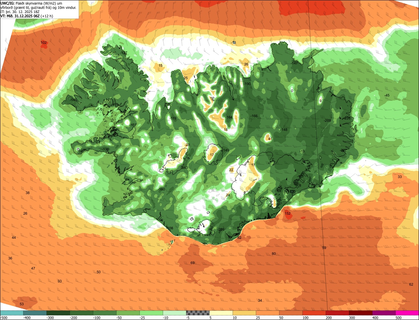Click the initial time line 'IT: þri. 30. 12. 2025 18Z'

pos(20,12)
